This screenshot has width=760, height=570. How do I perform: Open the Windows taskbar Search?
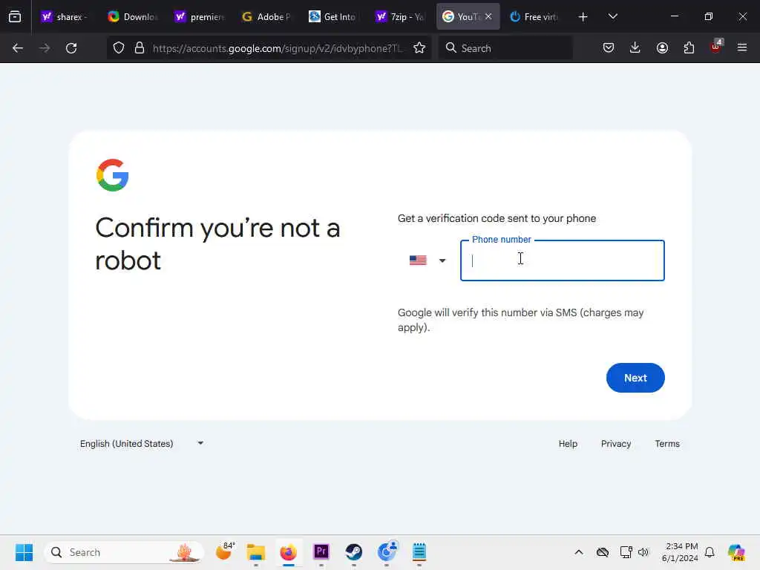pyautogui.click(x=124, y=552)
